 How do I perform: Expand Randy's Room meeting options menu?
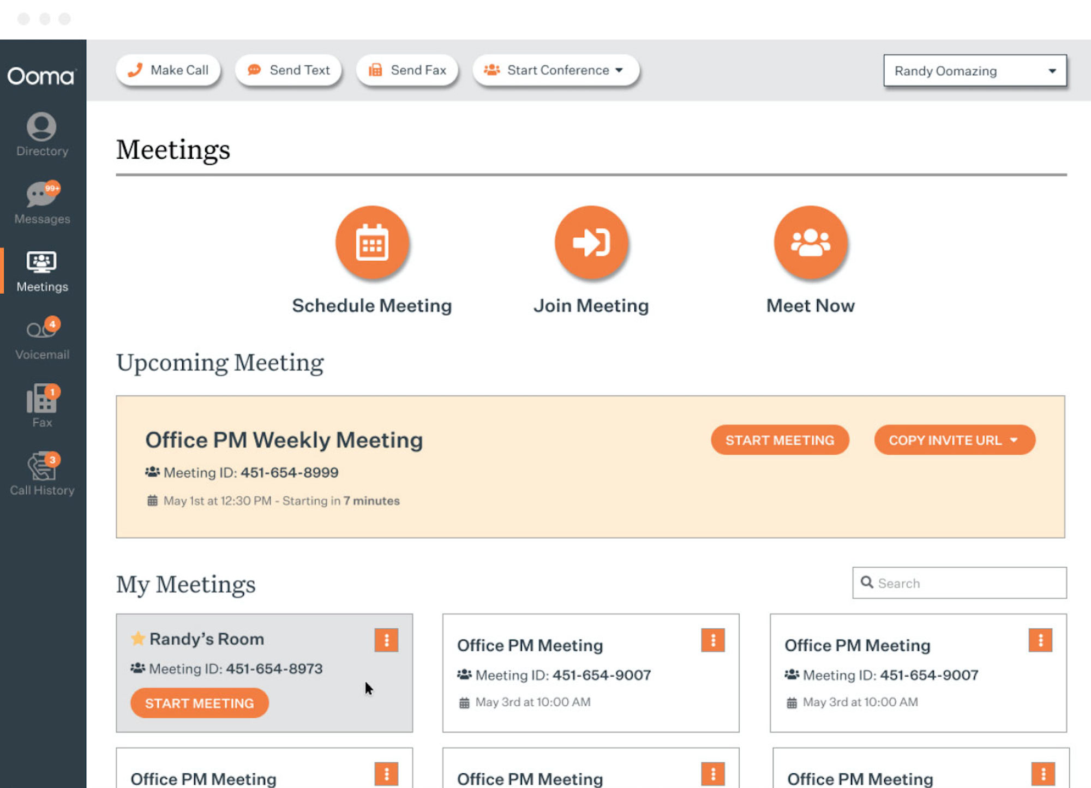tap(386, 640)
